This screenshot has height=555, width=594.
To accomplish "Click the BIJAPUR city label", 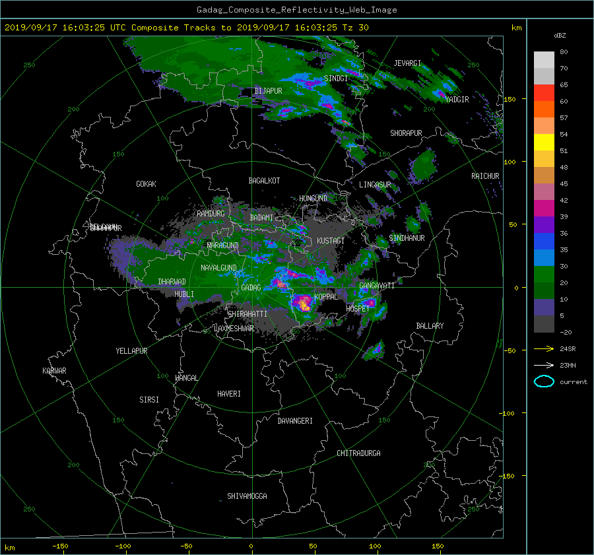I will [x=268, y=91].
